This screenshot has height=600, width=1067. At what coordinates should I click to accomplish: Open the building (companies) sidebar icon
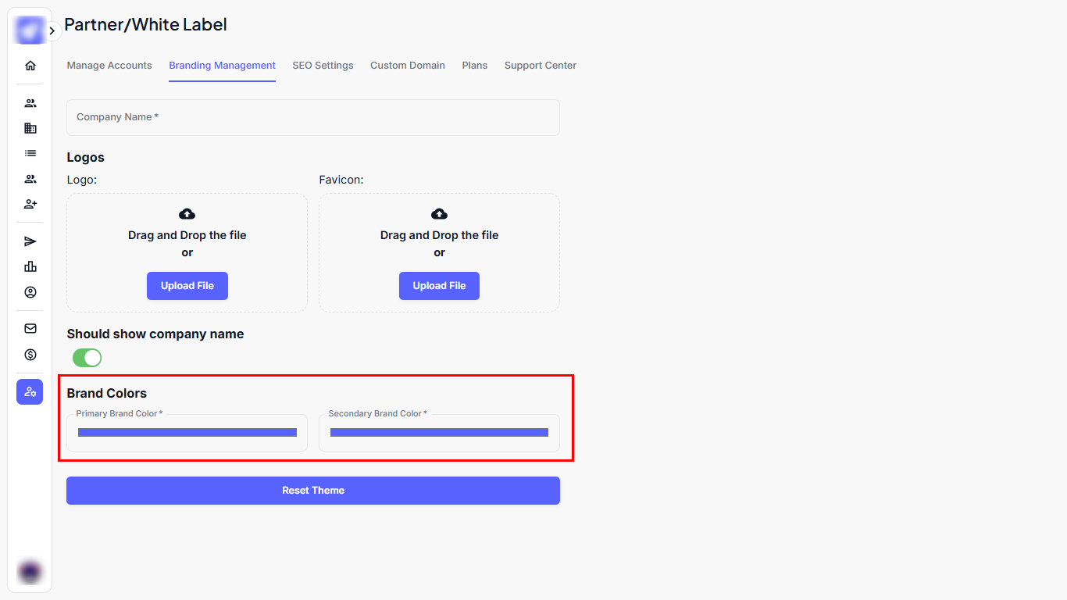point(30,128)
